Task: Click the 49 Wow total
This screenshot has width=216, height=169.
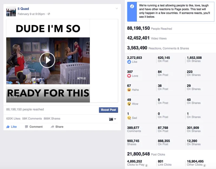Action: pos(129,100)
